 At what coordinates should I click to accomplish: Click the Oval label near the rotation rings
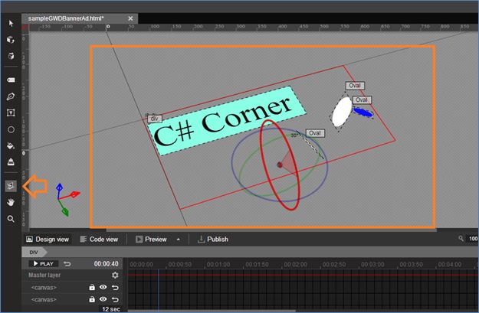click(x=315, y=133)
